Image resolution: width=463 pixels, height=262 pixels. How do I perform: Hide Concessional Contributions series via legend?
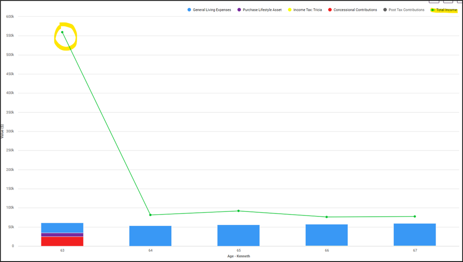[x=355, y=10]
